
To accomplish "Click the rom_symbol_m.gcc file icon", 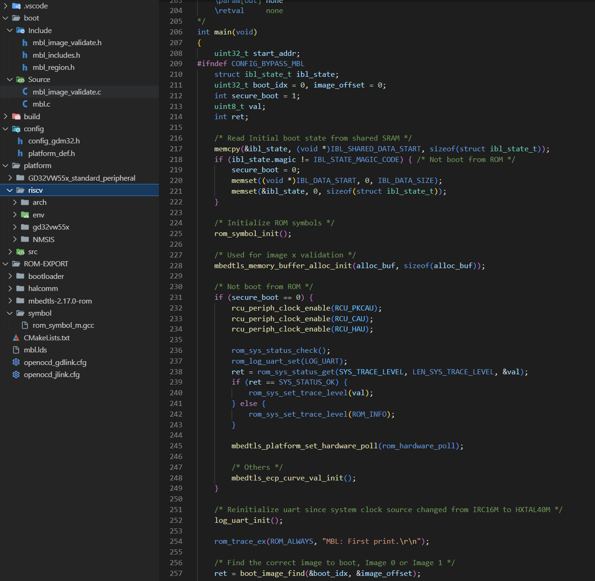I will pyautogui.click(x=25, y=325).
